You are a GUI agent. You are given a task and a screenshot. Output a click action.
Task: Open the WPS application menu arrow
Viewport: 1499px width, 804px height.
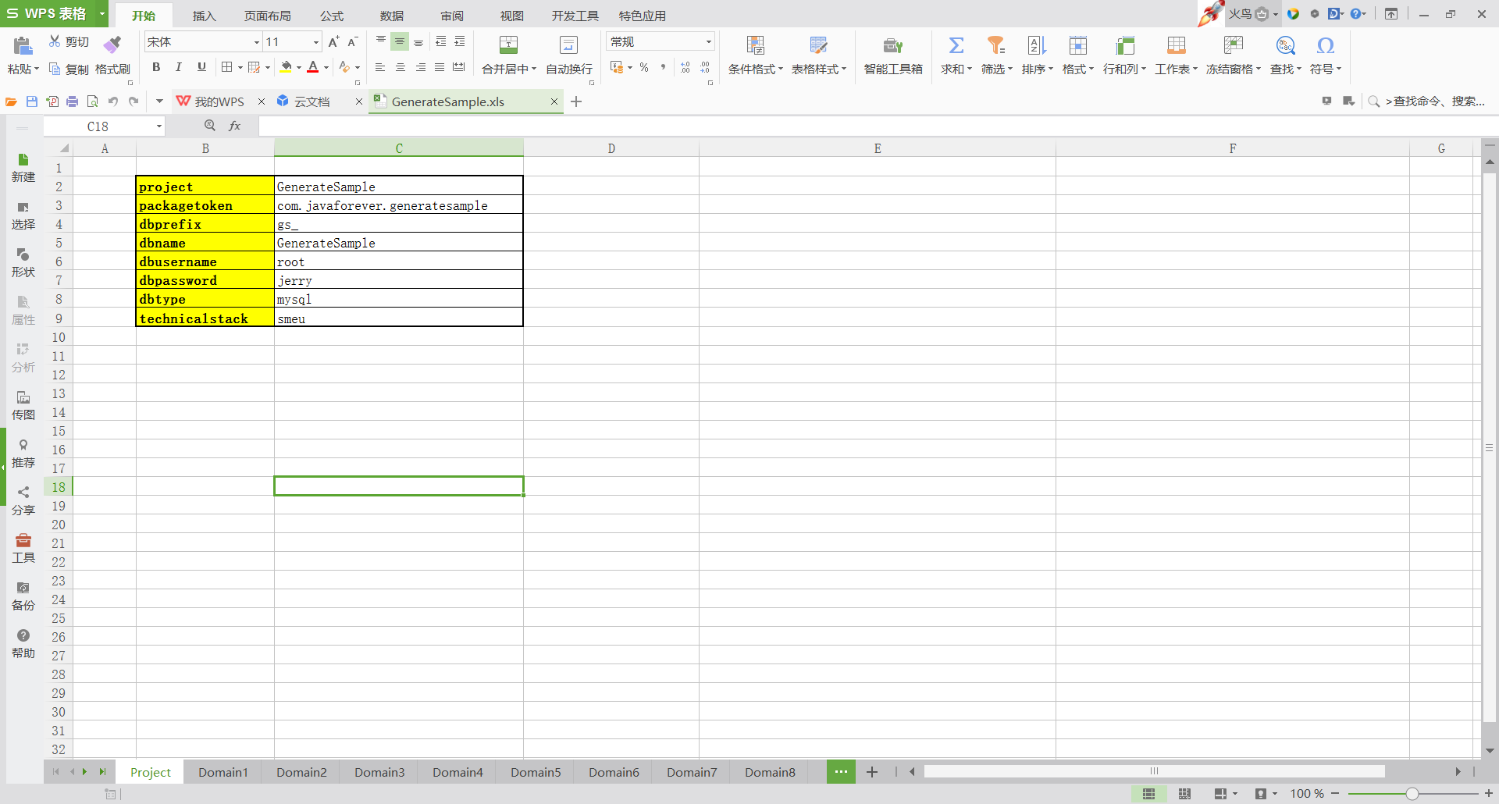point(101,14)
